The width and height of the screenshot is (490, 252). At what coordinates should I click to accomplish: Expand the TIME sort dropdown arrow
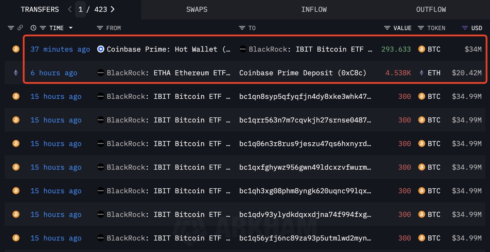click(71, 28)
